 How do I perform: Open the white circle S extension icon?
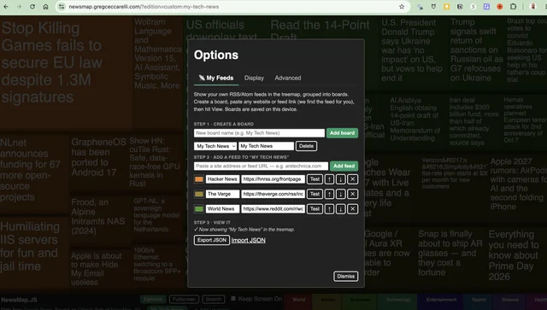[x=473, y=7]
